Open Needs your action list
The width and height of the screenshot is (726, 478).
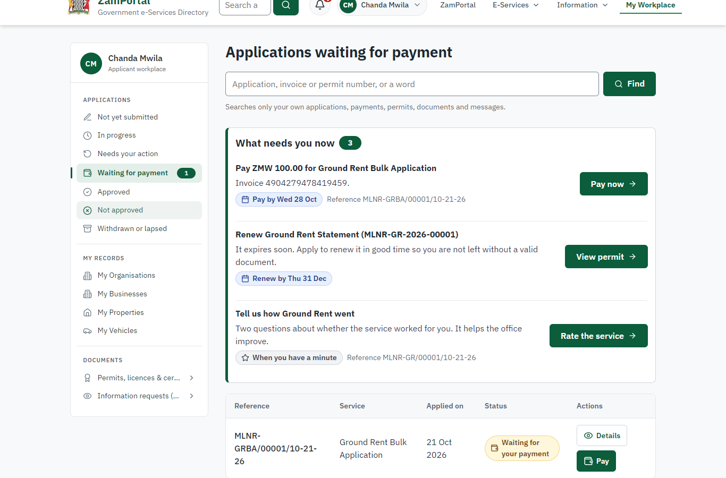[x=139, y=153]
